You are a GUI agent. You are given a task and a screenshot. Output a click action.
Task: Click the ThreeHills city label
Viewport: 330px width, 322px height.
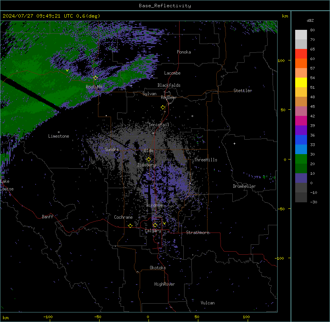click(x=206, y=160)
